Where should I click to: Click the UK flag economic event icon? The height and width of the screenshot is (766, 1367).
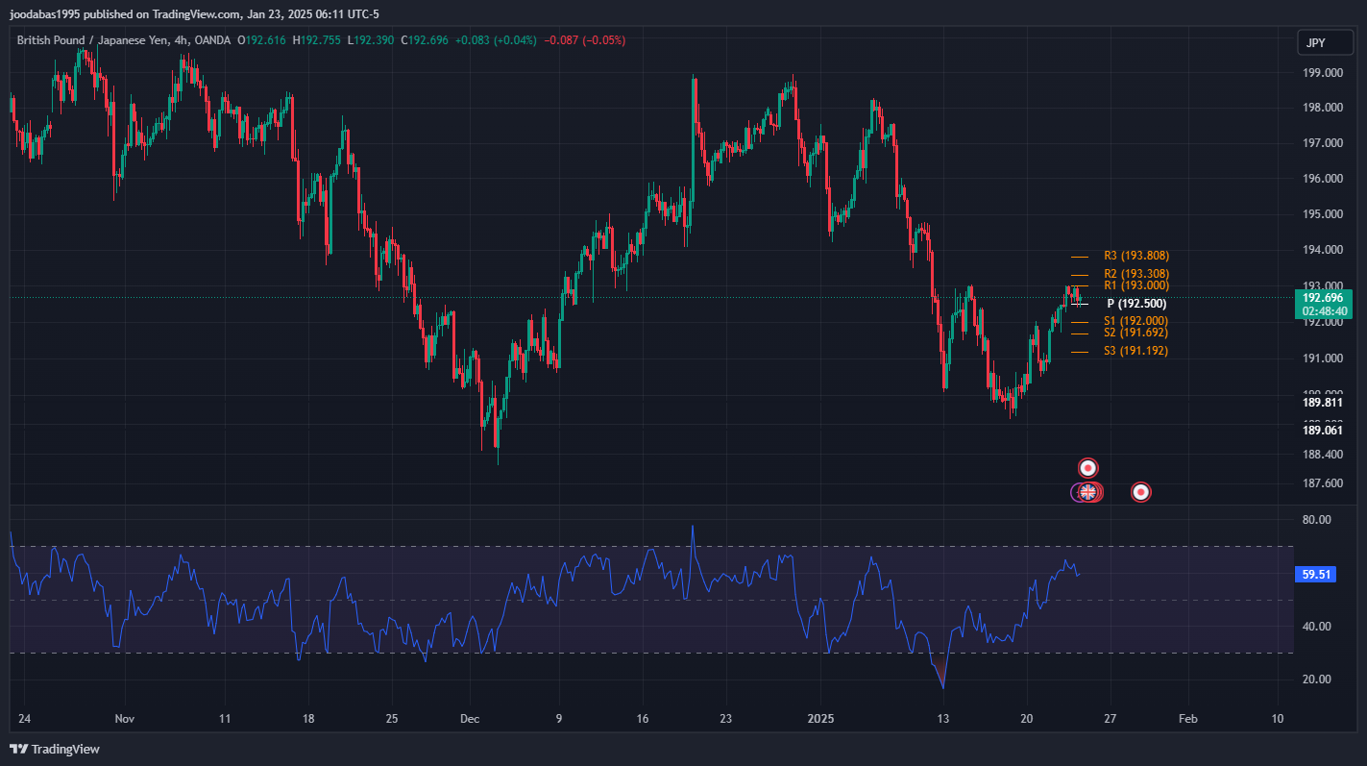click(1087, 492)
